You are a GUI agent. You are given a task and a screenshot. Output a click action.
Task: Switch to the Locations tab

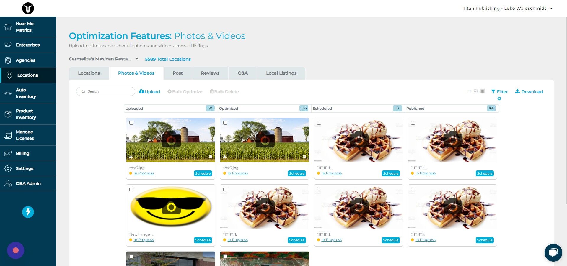89,73
